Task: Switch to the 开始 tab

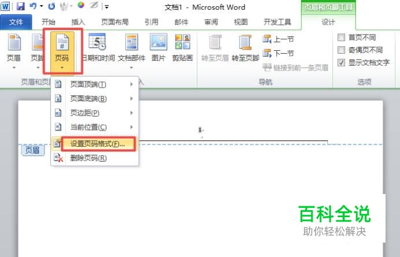Action: 49,22
